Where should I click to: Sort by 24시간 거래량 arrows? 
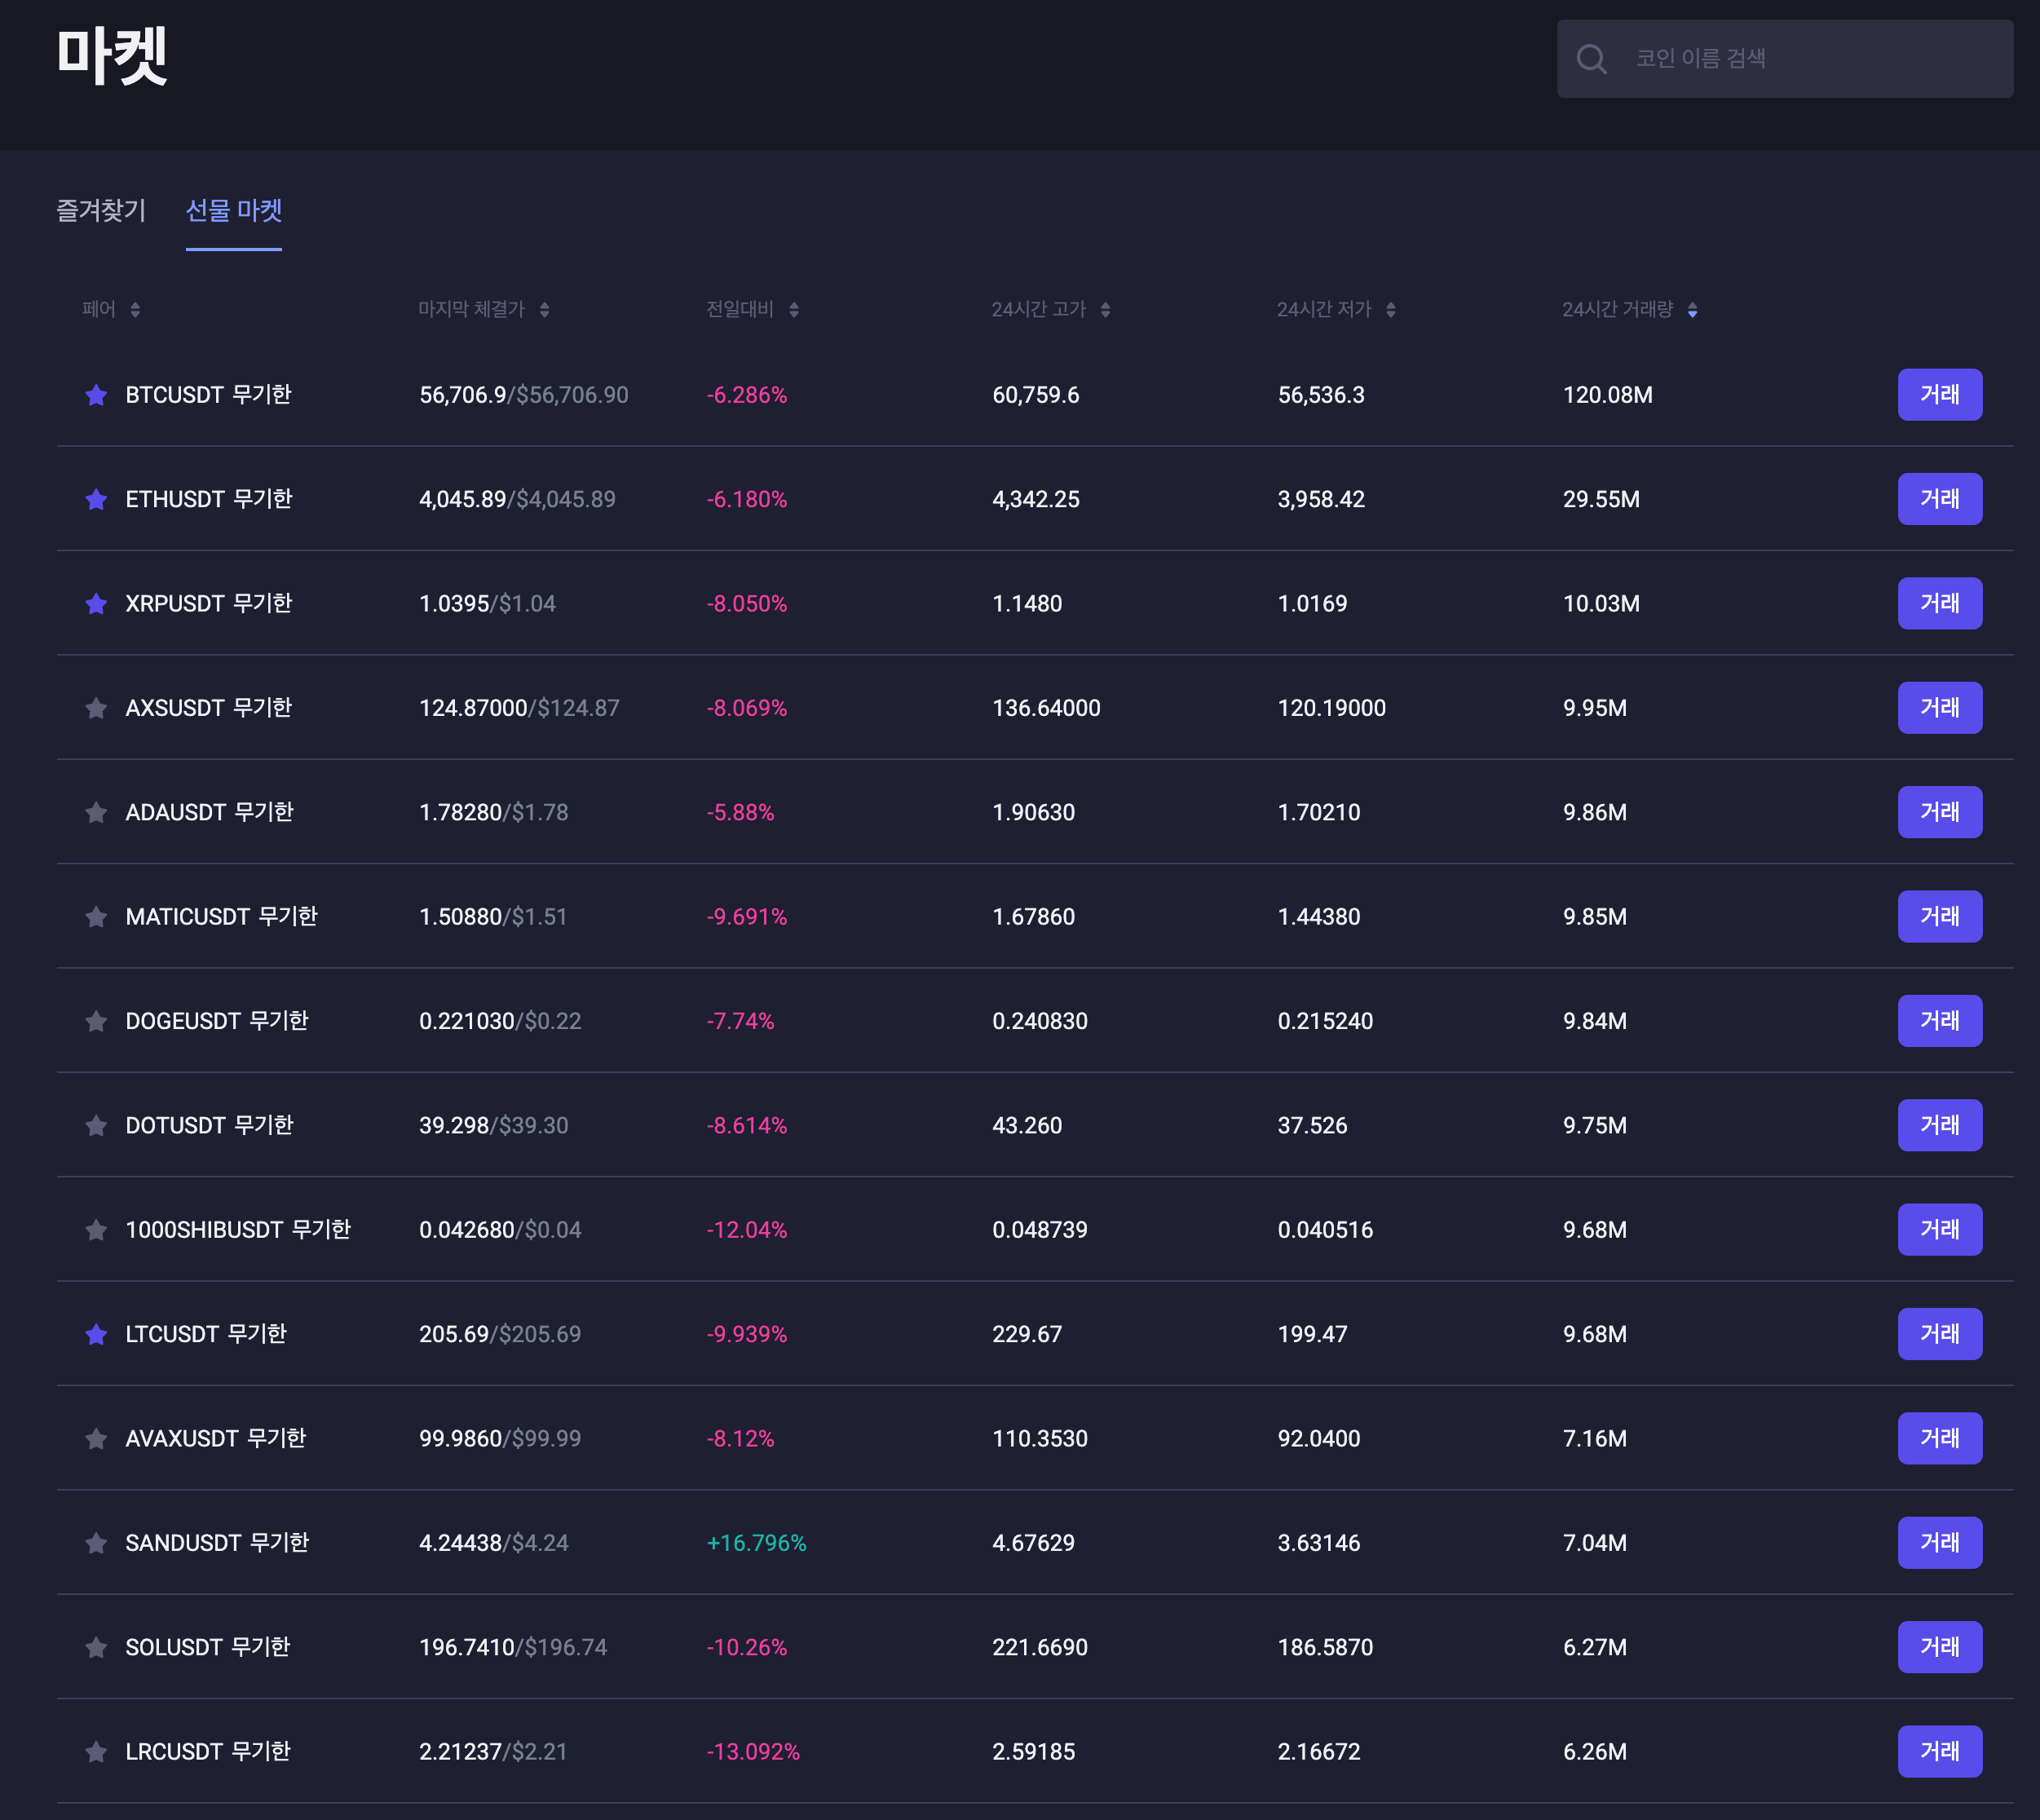pos(1692,310)
